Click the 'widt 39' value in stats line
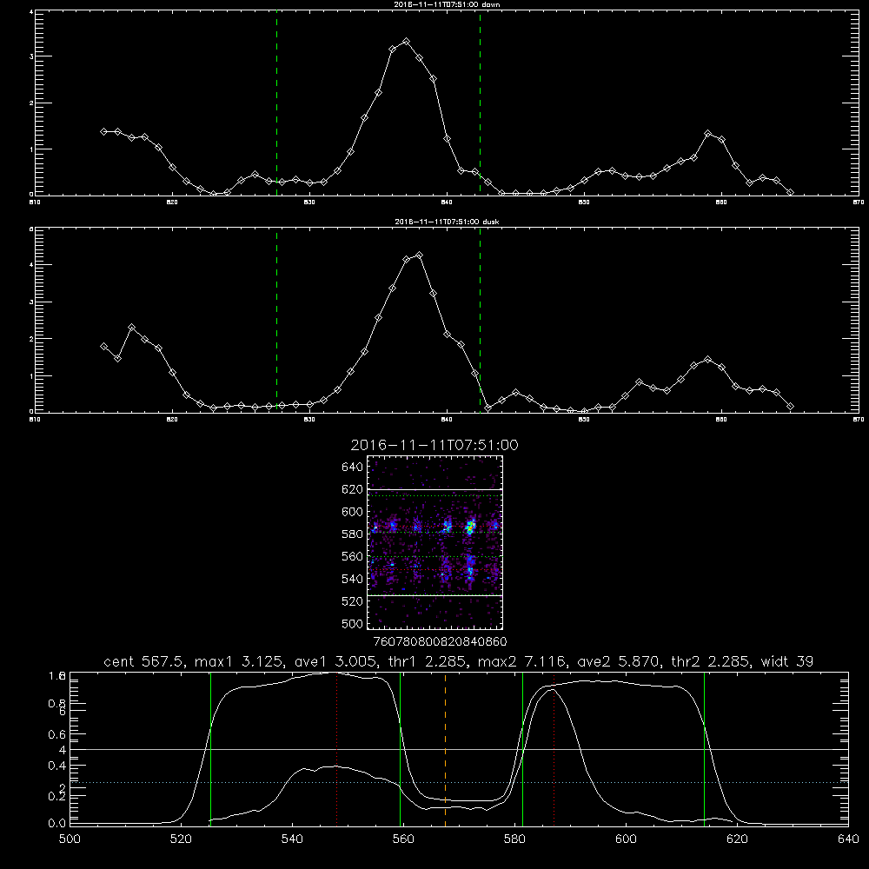Viewport: 869px width, 869px height. (x=787, y=661)
